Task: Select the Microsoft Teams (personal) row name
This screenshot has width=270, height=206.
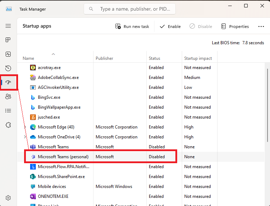Action: click(x=63, y=157)
